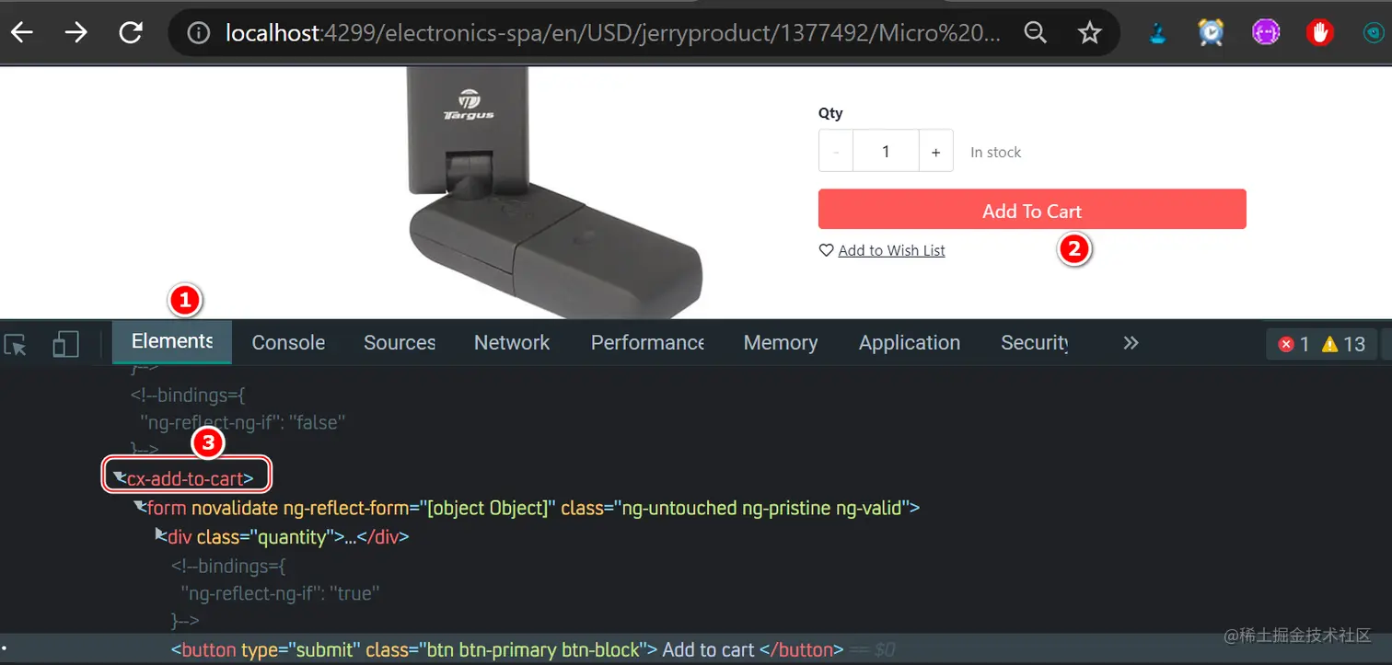Reload the page with refresh icon

[132, 33]
